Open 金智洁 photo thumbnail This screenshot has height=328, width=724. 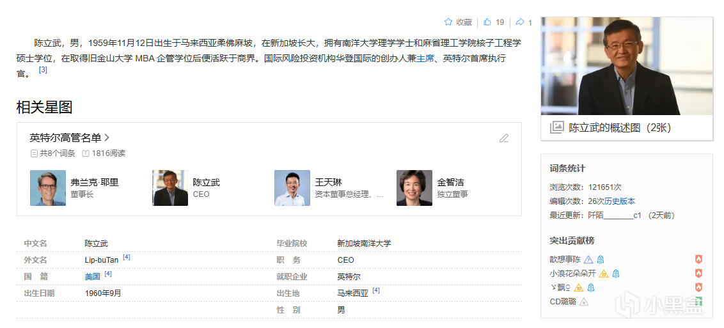coord(414,188)
